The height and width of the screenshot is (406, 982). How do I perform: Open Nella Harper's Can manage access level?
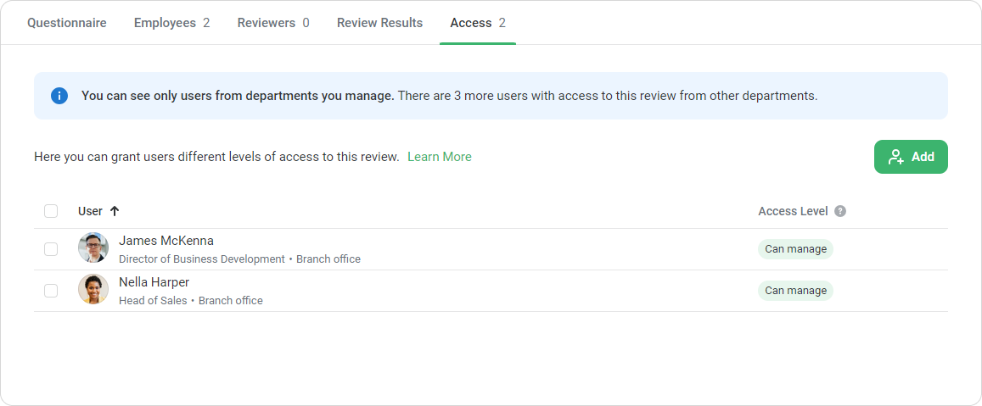point(795,291)
